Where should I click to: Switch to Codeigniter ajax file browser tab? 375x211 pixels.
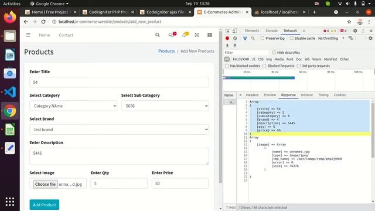[165, 12]
